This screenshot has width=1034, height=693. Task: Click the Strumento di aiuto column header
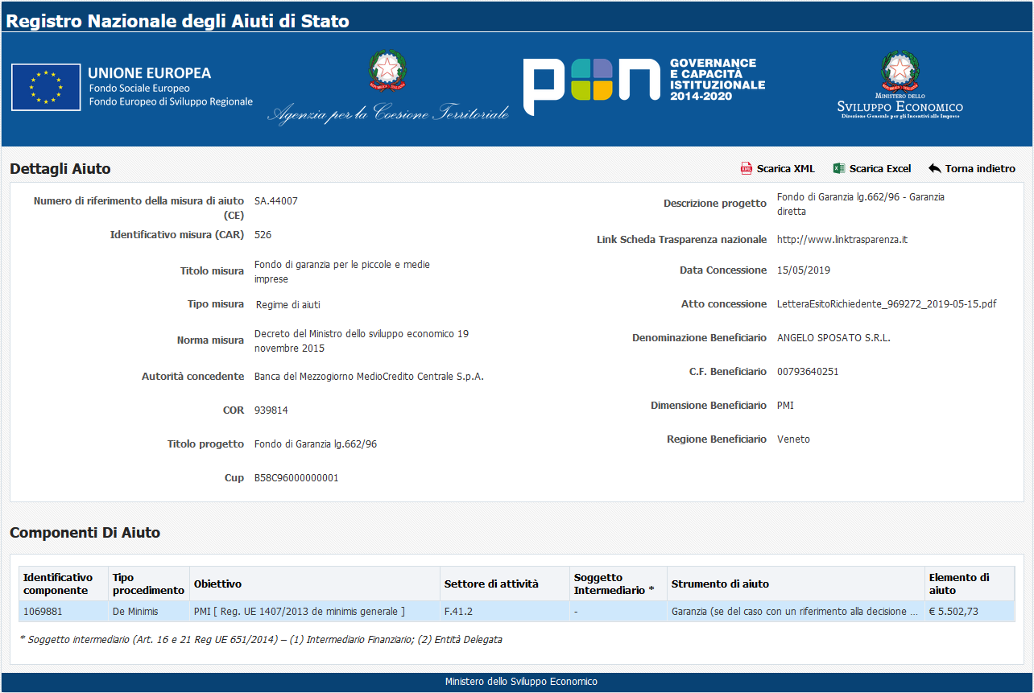click(720, 584)
